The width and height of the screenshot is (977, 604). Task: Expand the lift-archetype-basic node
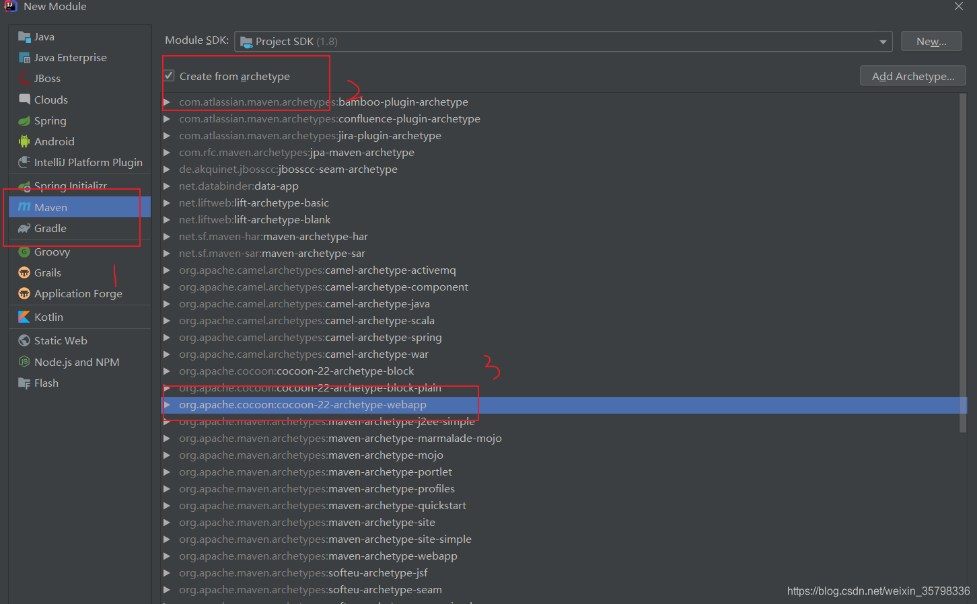click(167, 203)
